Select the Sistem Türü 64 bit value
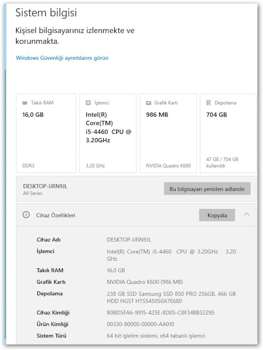Viewport: 263px width, 350px height. click(x=156, y=336)
